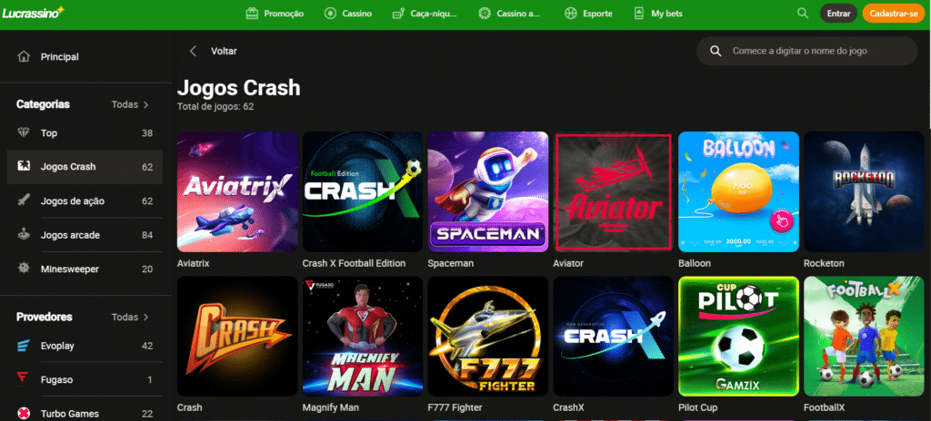The width and height of the screenshot is (931, 421).
Task: Click the Fugaso provider logo
Action: [24, 379]
